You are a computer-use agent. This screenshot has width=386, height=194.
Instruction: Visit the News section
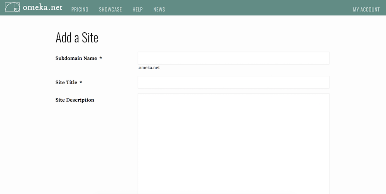159,9
